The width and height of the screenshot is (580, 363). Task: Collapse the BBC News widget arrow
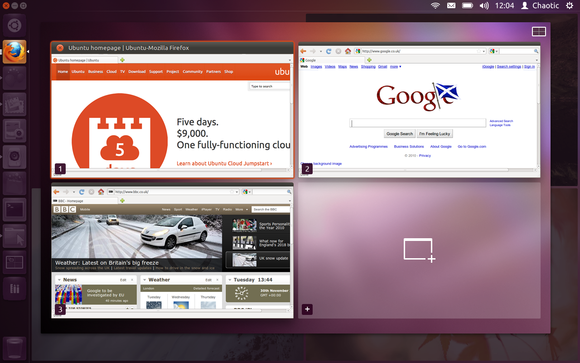pyautogui.click(x=59, y=280)
